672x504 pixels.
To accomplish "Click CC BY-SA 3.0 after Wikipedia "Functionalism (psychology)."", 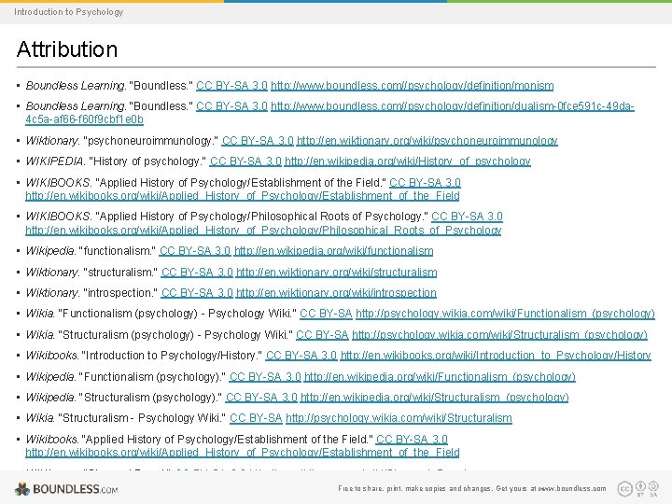I will click(x=265, y=377).
